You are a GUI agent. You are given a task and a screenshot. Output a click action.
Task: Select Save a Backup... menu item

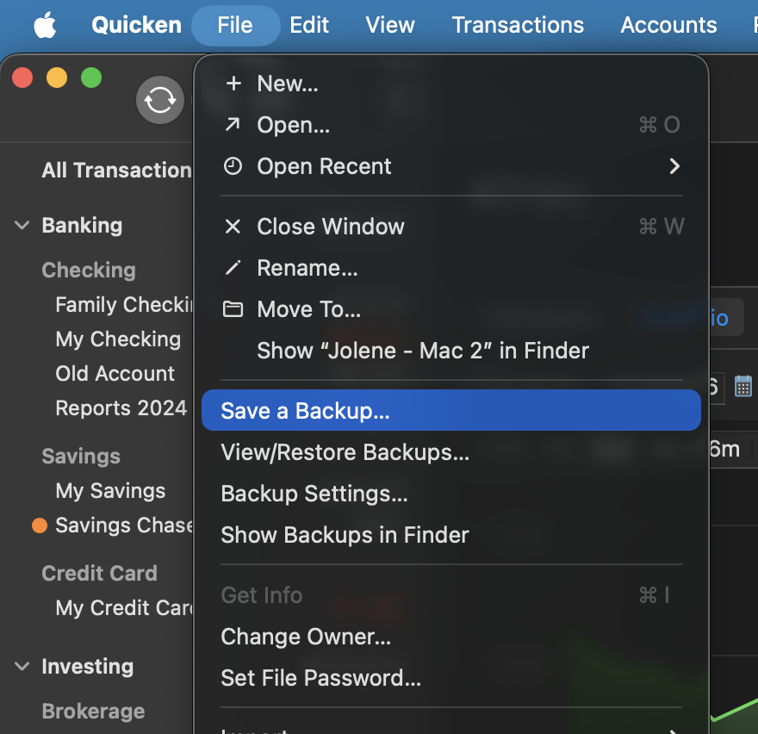tap(451, 411)
